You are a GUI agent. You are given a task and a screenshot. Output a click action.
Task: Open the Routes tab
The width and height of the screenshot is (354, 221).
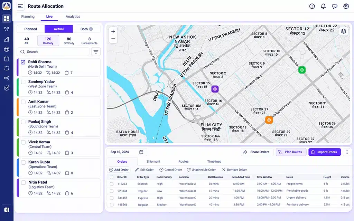tap(183, 162)
